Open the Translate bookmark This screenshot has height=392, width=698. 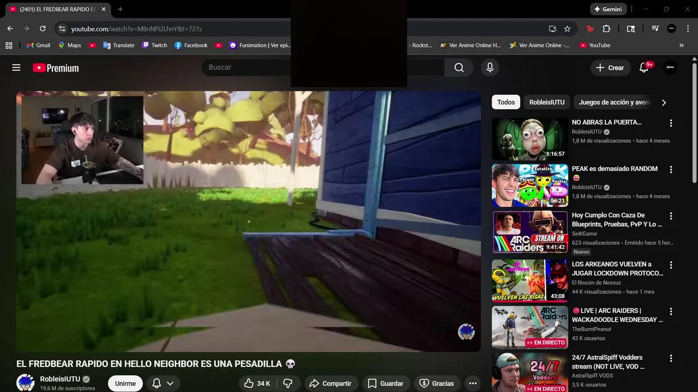119,45
